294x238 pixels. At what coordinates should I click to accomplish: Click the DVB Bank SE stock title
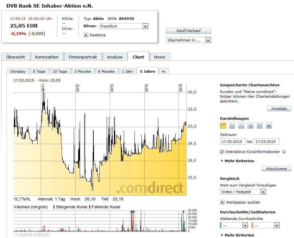(x=49, y=6)
